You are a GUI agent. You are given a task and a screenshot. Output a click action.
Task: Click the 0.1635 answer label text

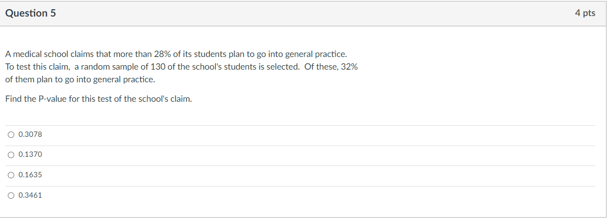(30, 175)
